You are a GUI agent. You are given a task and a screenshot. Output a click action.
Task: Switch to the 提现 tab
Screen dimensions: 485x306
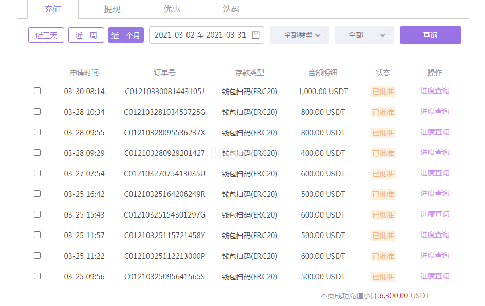point(112,9)
